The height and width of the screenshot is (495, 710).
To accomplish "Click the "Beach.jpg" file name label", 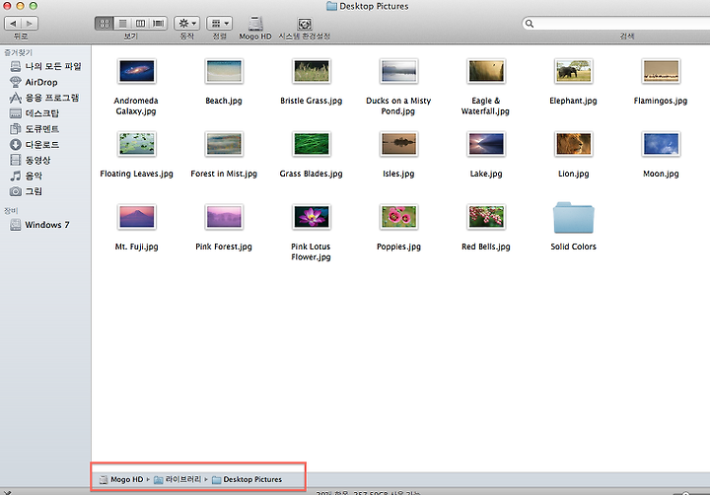I will 224,101.
